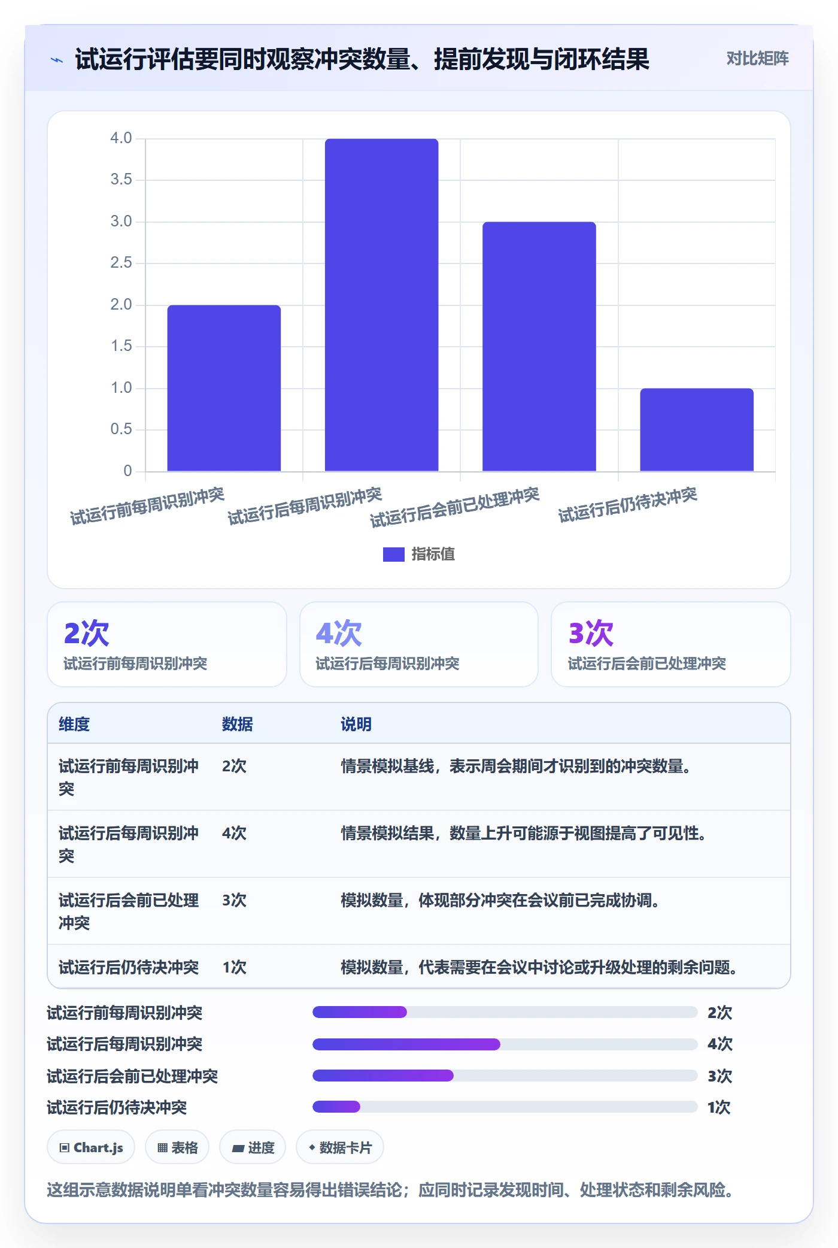Viewport: 838px width, 1248px height.
Task: Click description starting 情景模拟基线
Action: click(x=516, y=766)
